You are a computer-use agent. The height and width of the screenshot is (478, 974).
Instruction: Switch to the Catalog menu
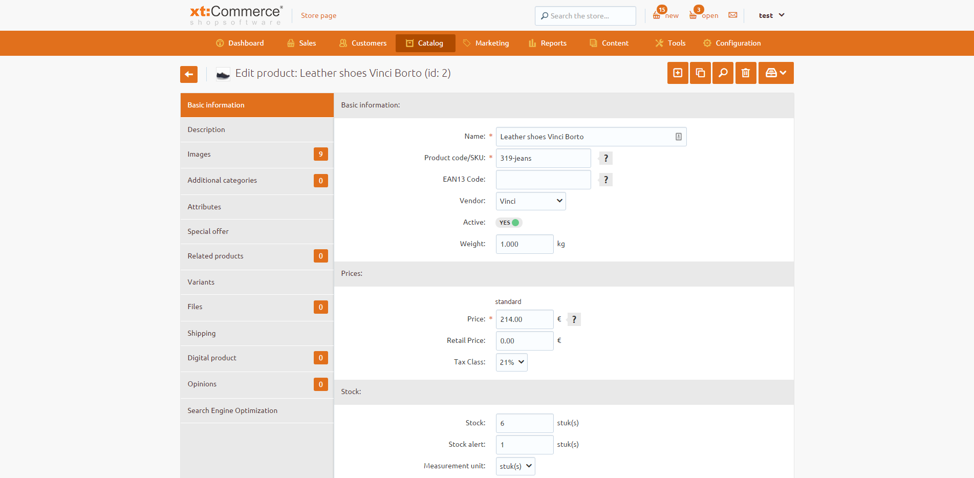(x=425, y=43)
